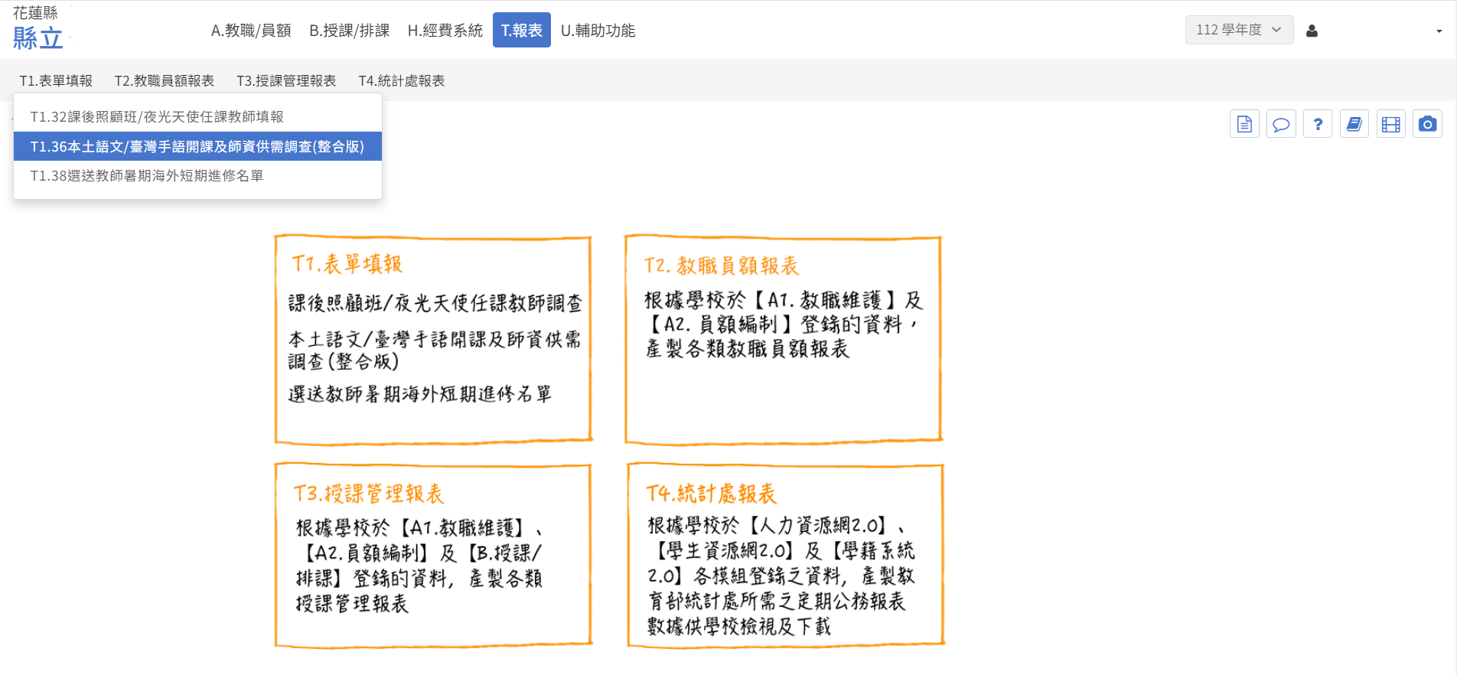Image resolution: width=1457 pixels, height=675 pixels.
Task: Click the camera screenshot icon
Action: 1427,124
